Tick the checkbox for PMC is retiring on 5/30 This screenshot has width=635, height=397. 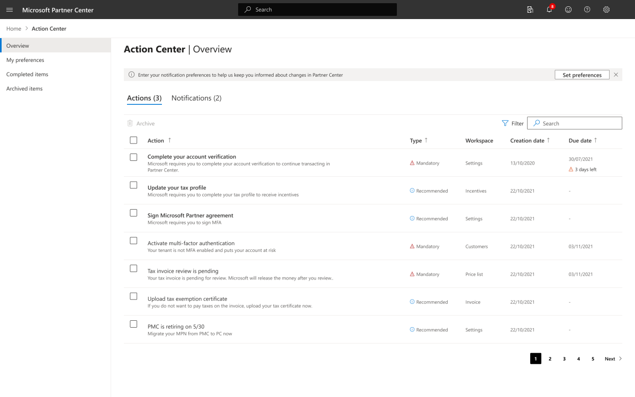click(x=133, y=324)
